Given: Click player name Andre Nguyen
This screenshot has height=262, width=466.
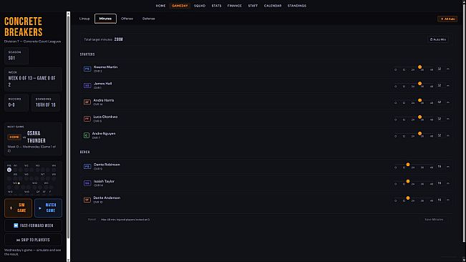Looking at the screenshot, I should 104,134.
